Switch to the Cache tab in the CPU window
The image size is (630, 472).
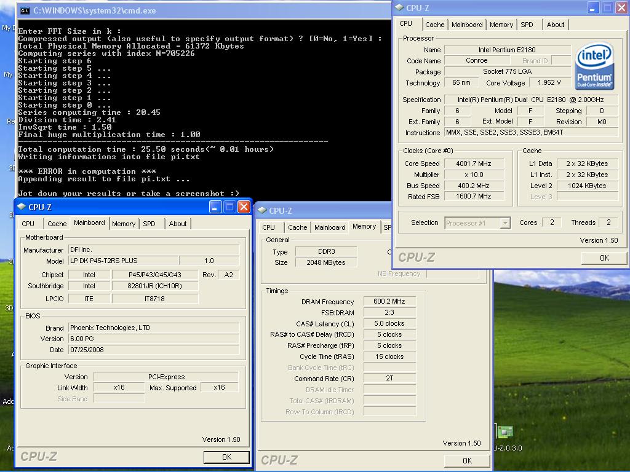tap(435, 25)
